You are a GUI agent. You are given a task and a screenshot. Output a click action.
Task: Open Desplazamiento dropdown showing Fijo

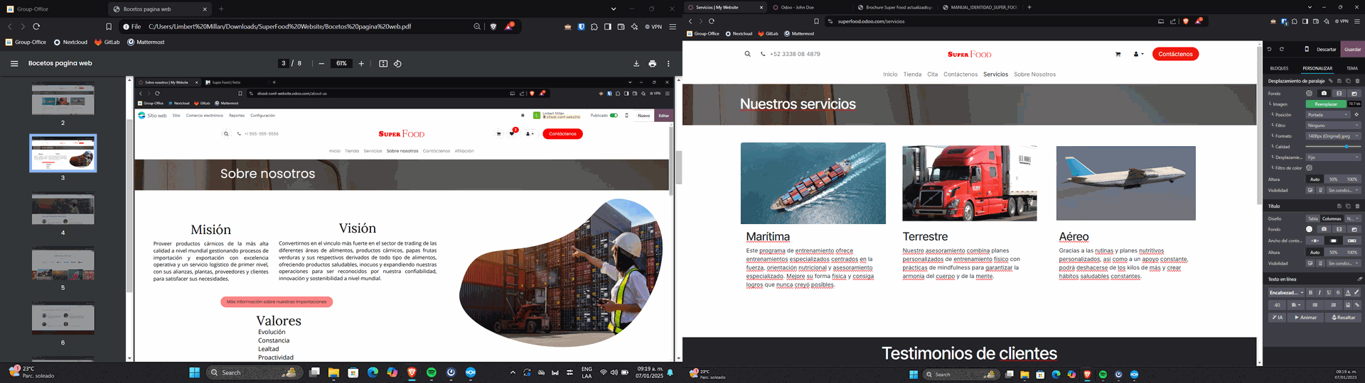point(1333,157)
